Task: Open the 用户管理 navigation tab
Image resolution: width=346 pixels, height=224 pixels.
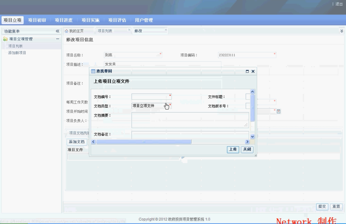Action: 144,20
